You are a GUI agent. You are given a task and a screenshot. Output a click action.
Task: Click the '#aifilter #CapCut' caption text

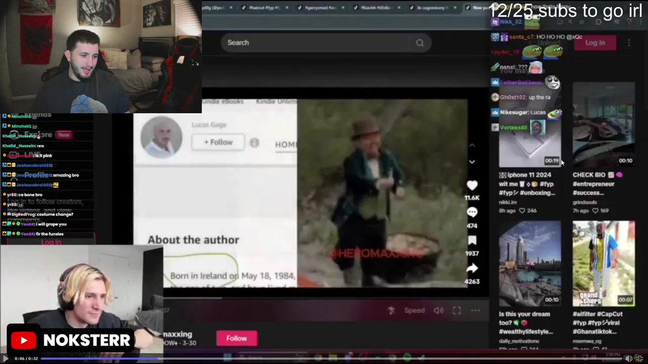coord(597,323)
